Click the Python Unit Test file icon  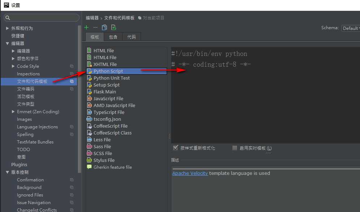point(89,78)
